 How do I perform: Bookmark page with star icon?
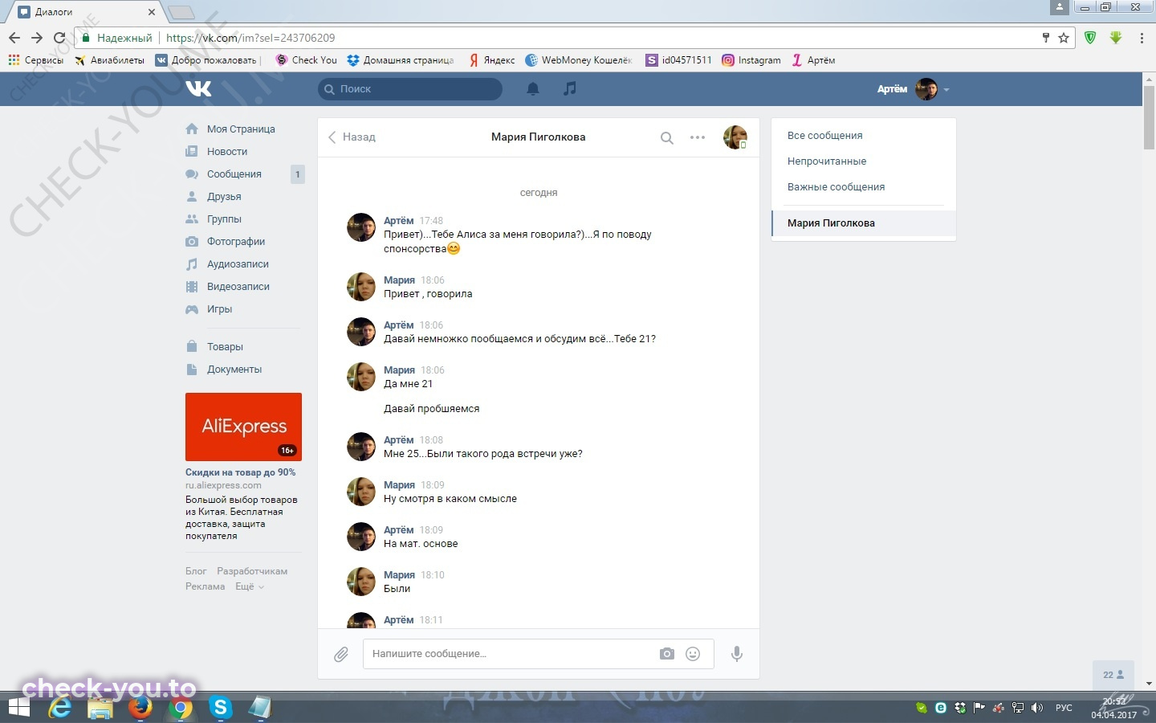(x=1064, y=38)
